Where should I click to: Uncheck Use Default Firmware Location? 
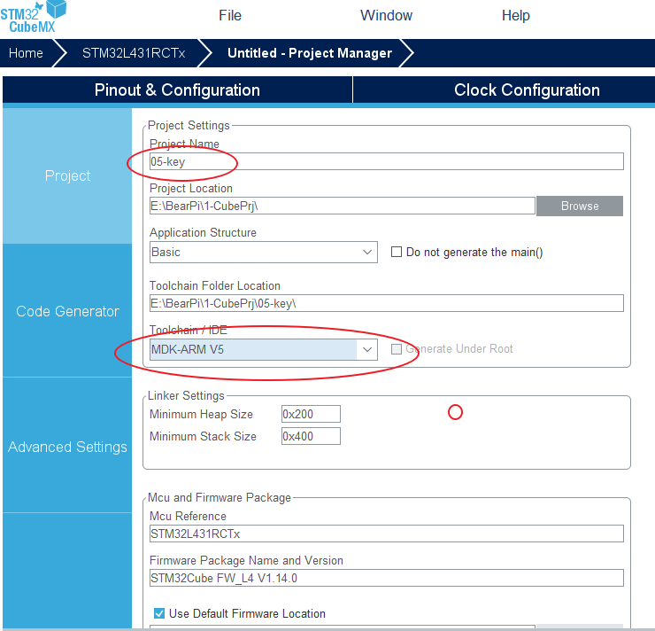click(x=159, y=613)
